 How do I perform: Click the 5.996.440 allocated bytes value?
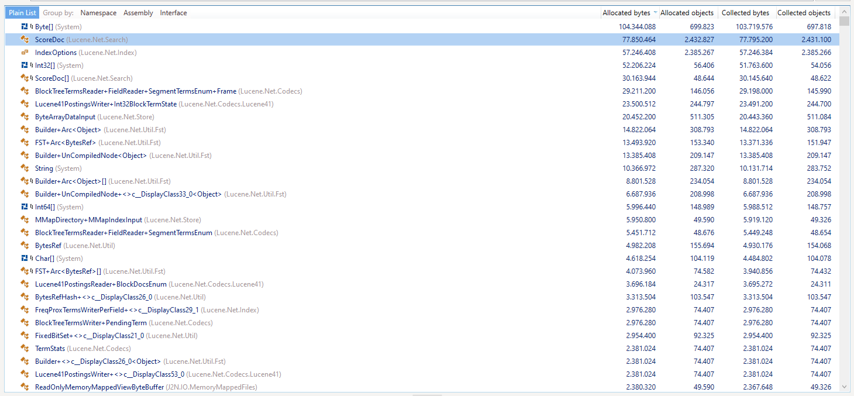(640, 207)
